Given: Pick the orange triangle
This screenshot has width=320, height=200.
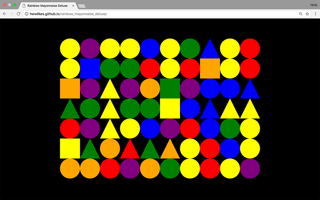Looking at the screenshot, I should (170, 148).
